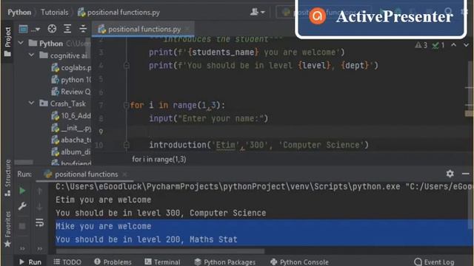Toggle soft-wrap in run console
Viewport: 474px width, 266px height.
coord(39,222)
